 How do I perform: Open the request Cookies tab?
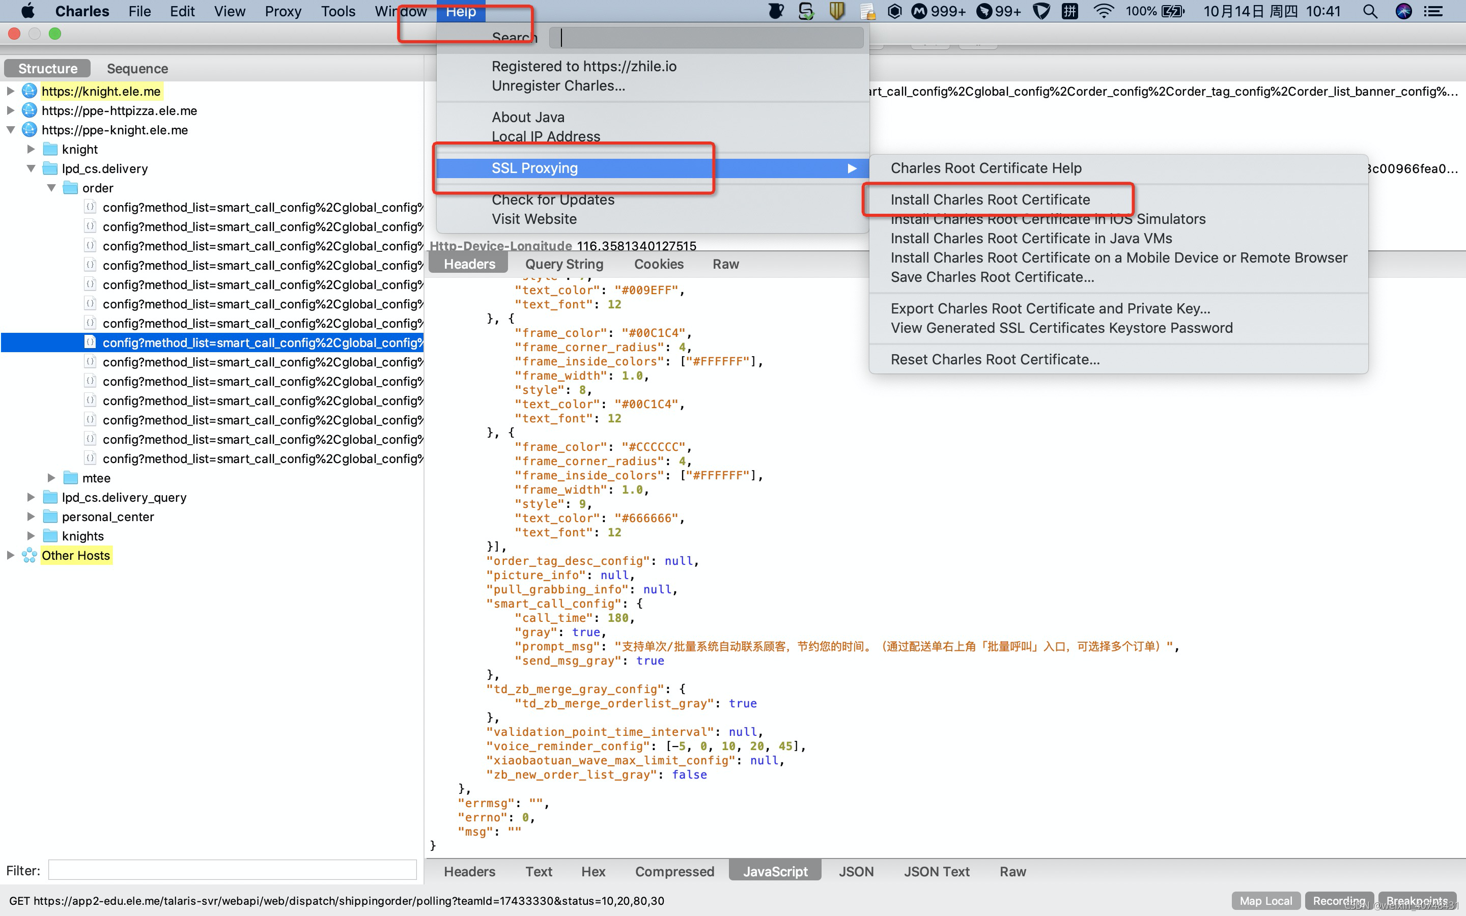pos(659,264)
